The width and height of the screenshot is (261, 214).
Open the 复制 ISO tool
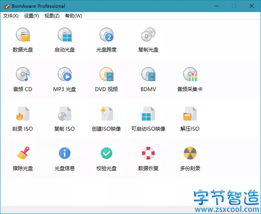tap(65, 119)
